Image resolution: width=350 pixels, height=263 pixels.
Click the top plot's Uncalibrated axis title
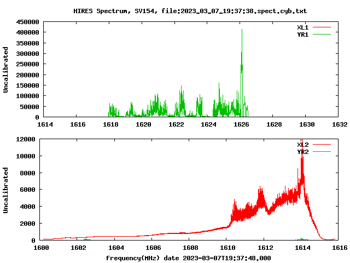click(5, 70)
